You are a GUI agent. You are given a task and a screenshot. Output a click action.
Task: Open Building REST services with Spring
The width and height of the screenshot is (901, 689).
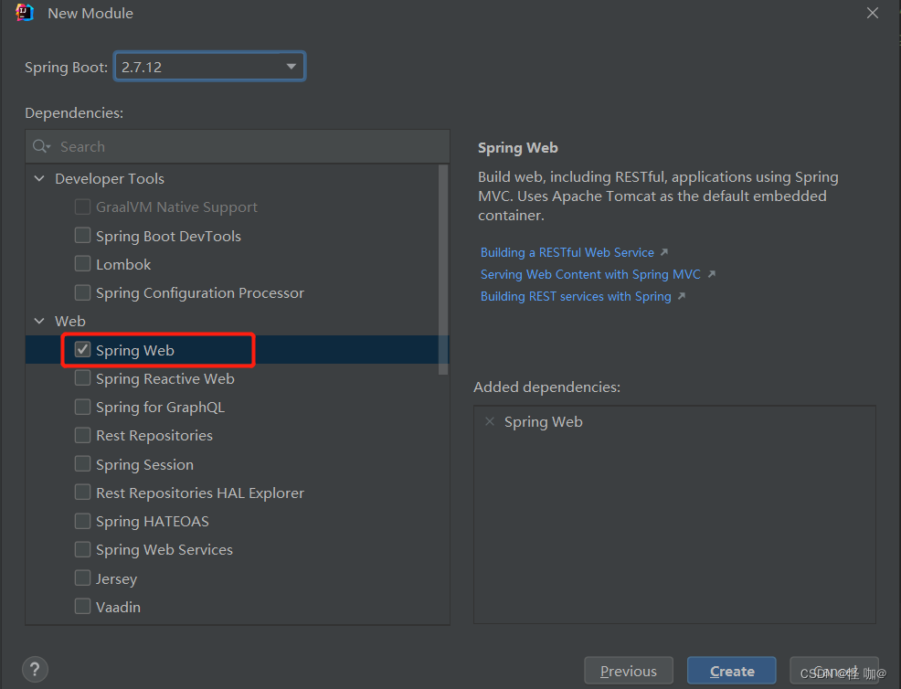click(576, 296)
